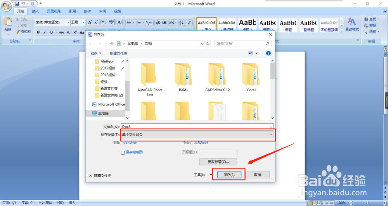
Task: Click the Up arrow in Save As dialog
Action: click(x=112, y=44)
